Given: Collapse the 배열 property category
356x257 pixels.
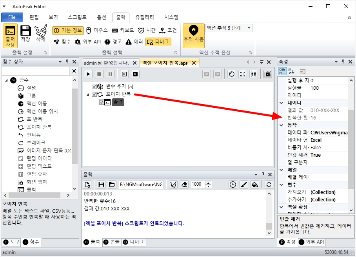Looking at the screenshot, I should (x=282, y=170).
